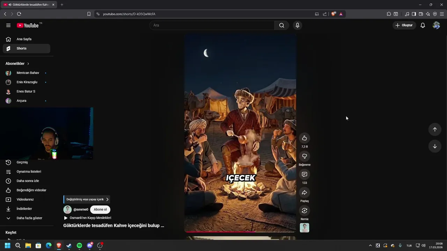The width and height of the screenshot is (447, 251).
Task: Reload the page
Action: click(x=19, y=14)
